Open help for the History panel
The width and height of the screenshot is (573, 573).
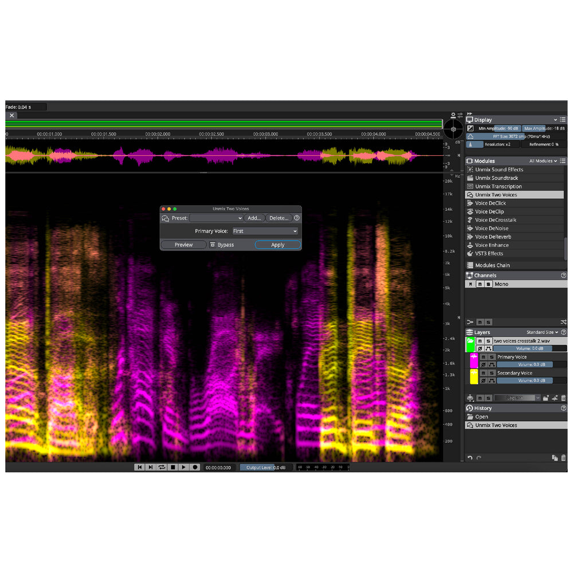pos(563,408)
